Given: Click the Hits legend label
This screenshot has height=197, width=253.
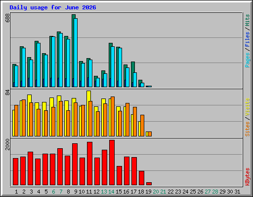Looking at the screenshot, I should pyautogui.click(x=247, y=20).
